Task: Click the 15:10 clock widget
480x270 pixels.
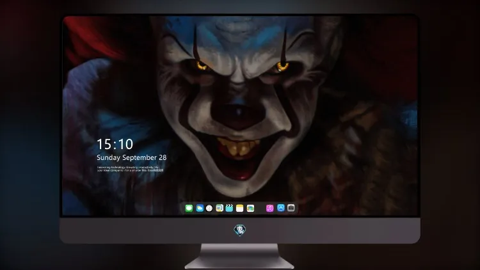Action: [x=115, y=144]
